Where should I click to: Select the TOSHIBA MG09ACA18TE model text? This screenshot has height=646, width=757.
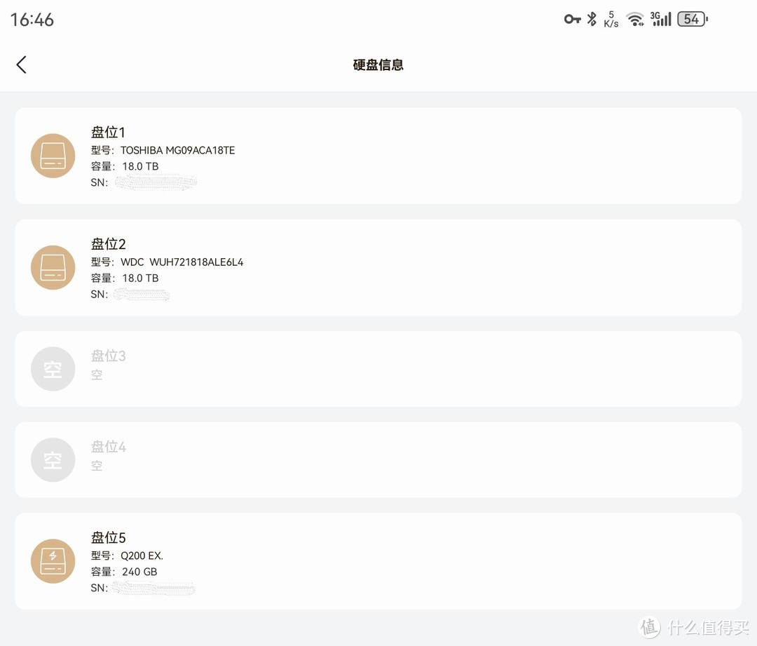coord(177,150)
